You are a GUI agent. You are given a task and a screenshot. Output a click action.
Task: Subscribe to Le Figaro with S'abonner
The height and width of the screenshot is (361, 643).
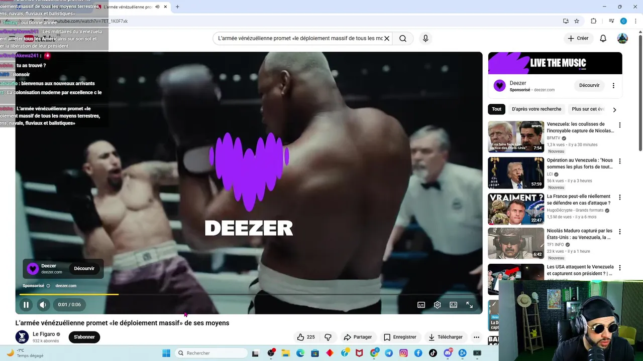pyautogui.click(x=84, y=337)
